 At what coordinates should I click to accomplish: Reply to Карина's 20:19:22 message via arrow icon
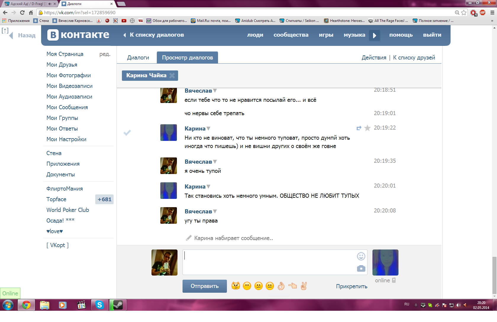click(359, 128)
